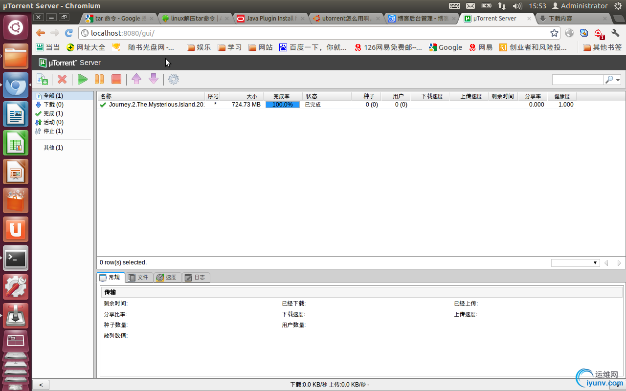This screenshot has width=626, height=391.
Task: Sort by 状态 column header
Action: 327,96
